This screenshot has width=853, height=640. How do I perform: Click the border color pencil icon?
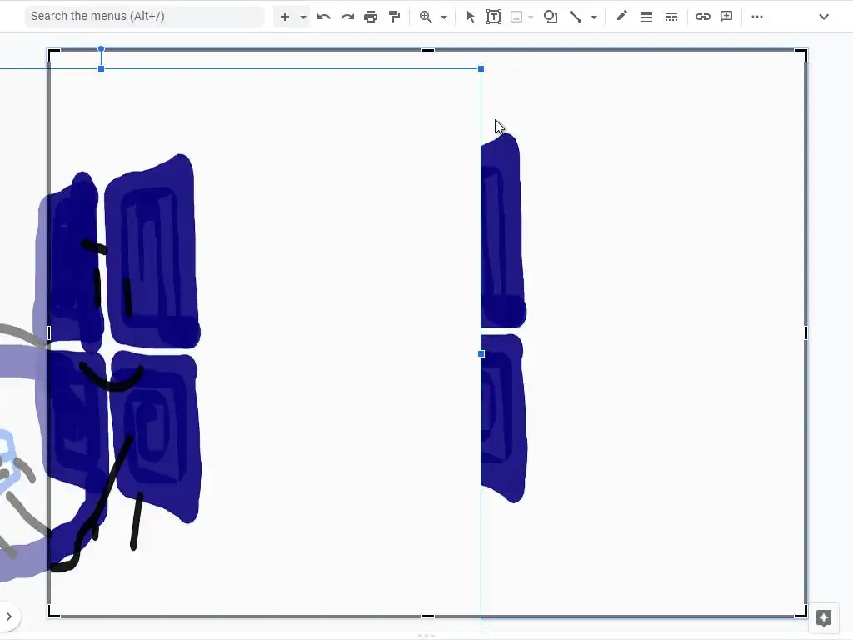(621, 16)
